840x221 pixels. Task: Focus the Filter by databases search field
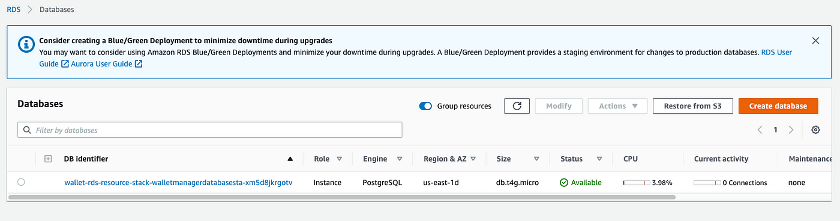(x=210, y=130)
